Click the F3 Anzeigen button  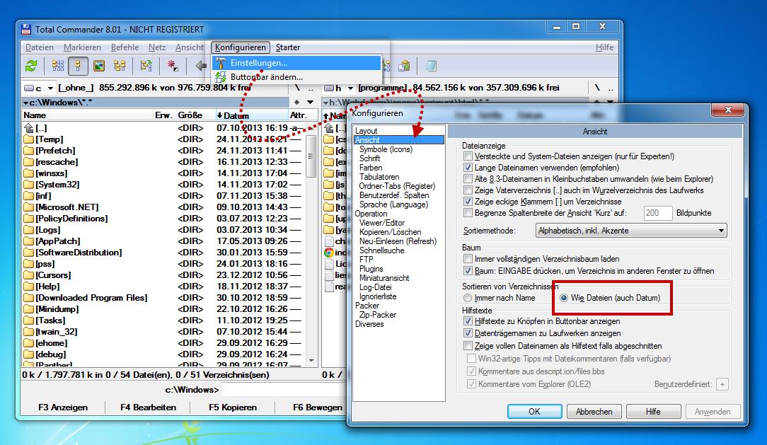point(63,408)
